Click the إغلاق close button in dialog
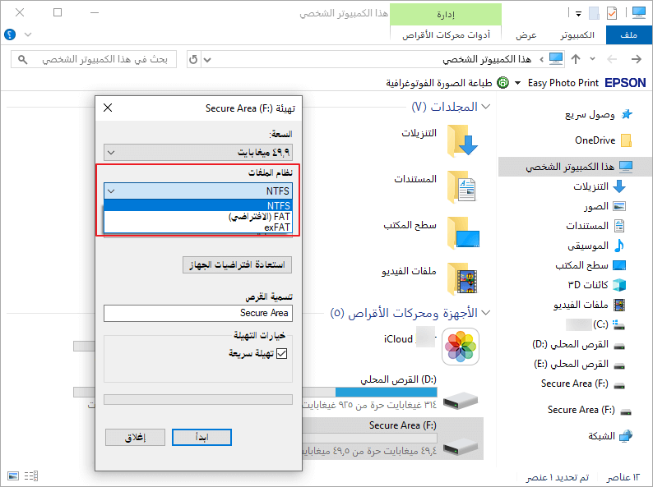Image resolution: width=653 pixels, height=487 pixels. click(136, 437)
